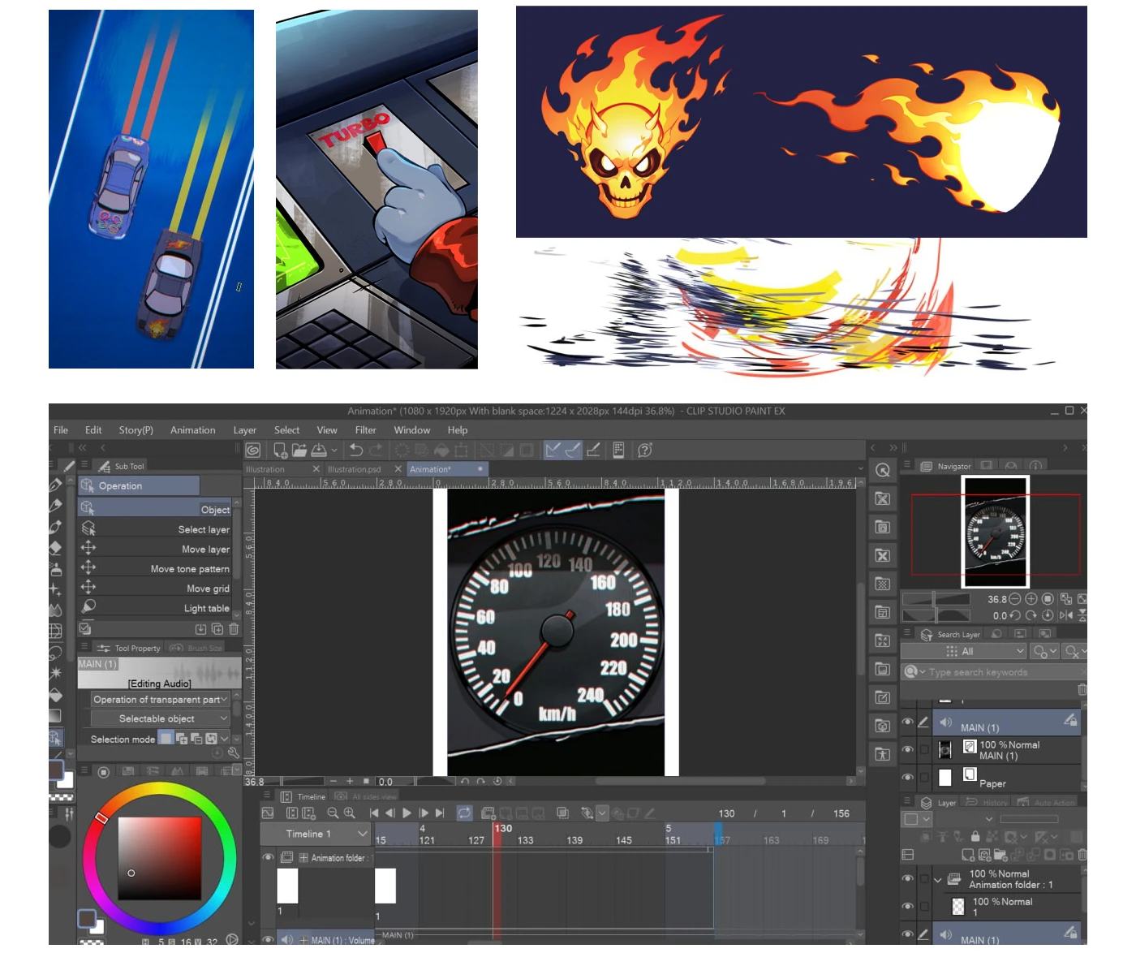Click the Play button in the timeline
The image size is (1136, 953).
(x=407, y=813)
